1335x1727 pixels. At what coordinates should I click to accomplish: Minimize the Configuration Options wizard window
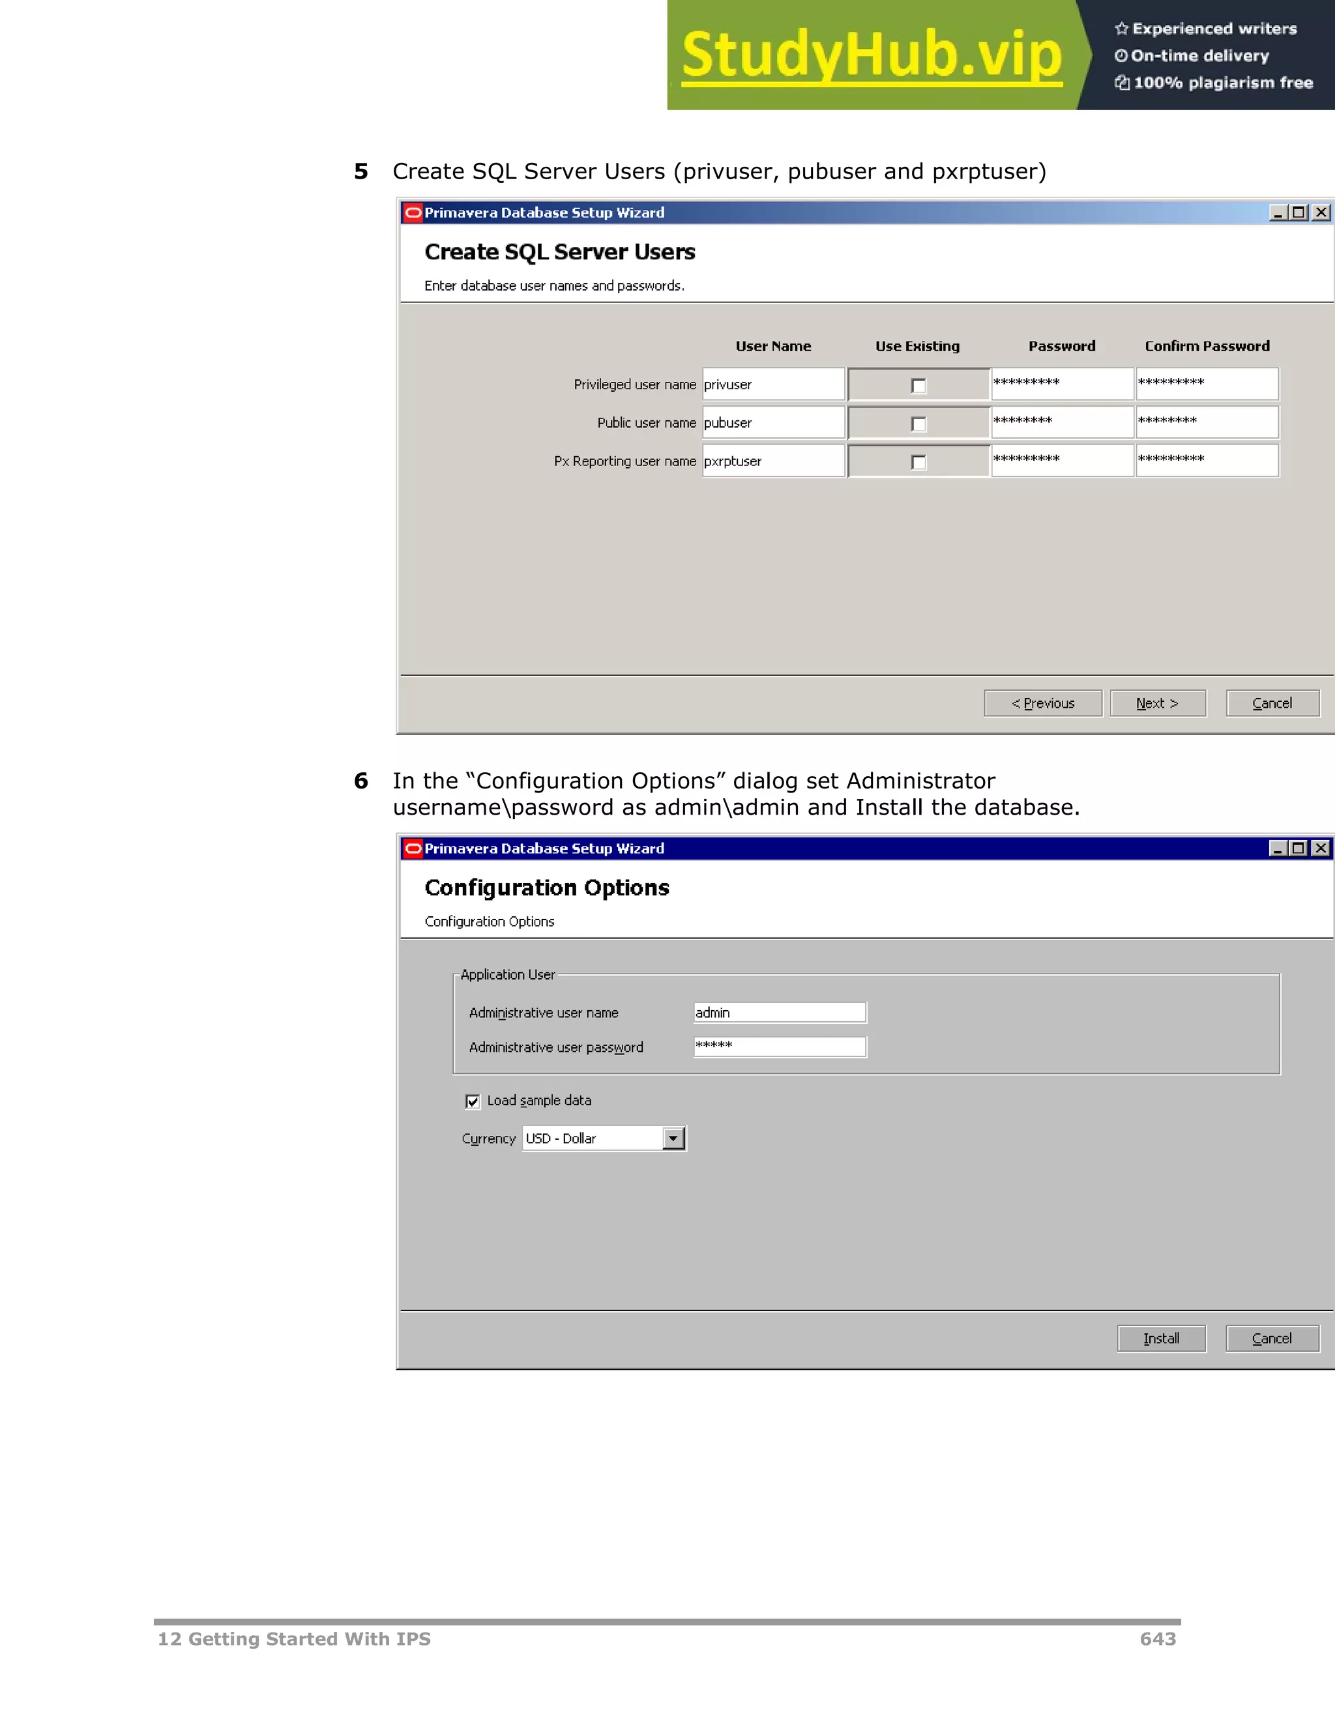1277,849
